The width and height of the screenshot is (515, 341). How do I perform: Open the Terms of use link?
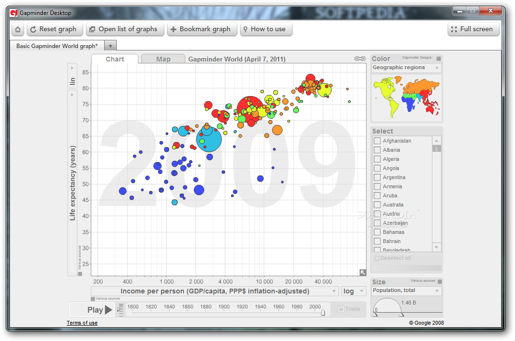82,323
